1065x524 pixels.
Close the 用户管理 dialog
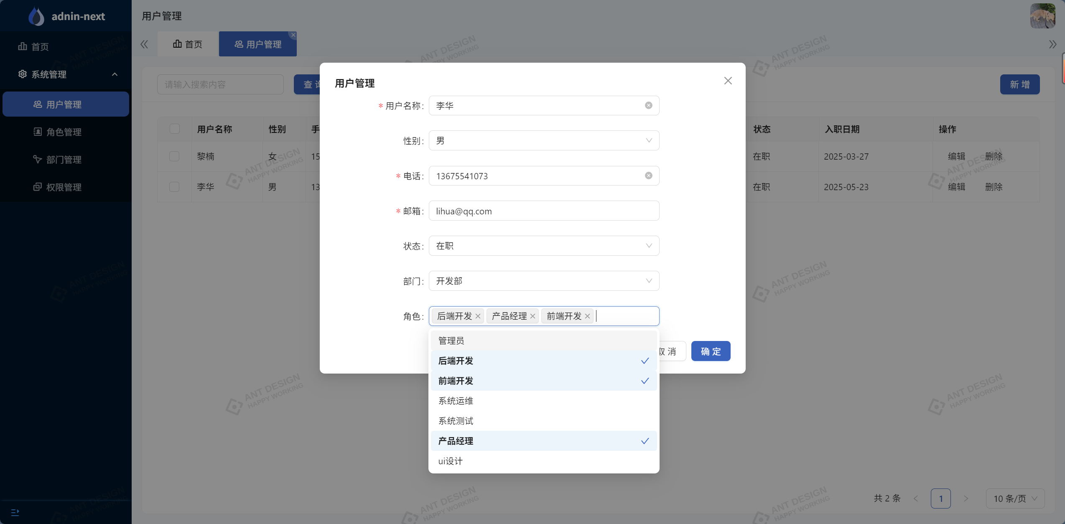(x=728, y=81)
